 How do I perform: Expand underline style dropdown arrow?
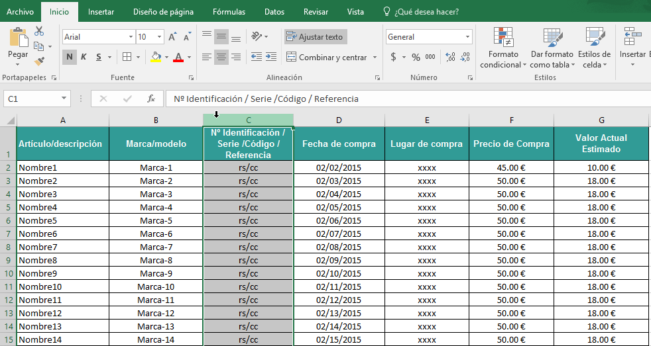[x=109, y=57]
